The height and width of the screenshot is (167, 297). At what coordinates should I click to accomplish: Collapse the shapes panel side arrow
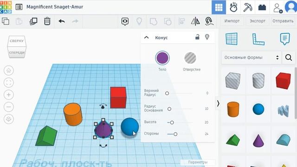tap(218, 103)
